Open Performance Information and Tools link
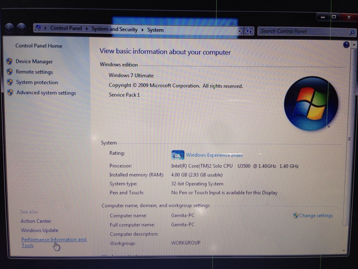Screen dimensions: 358x269 tap(54, 242)
